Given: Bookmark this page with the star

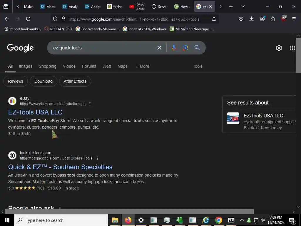Looking at the screenshot, I should tap(214, 19).
